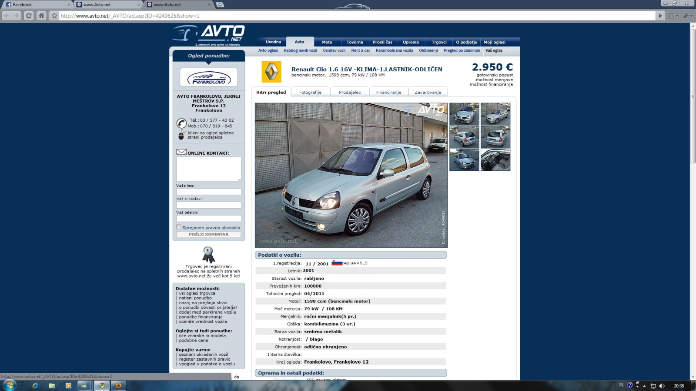Open the first thumbnail in top row
Screen dimensions: 696x391
[464, 114]
